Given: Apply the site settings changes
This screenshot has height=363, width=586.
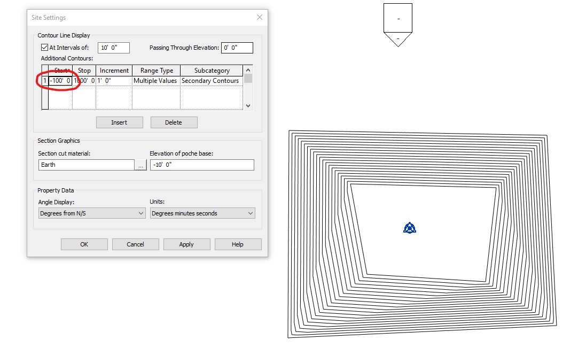Looking at the screenshot, I should pyautogui.click(x=186, y=244).
